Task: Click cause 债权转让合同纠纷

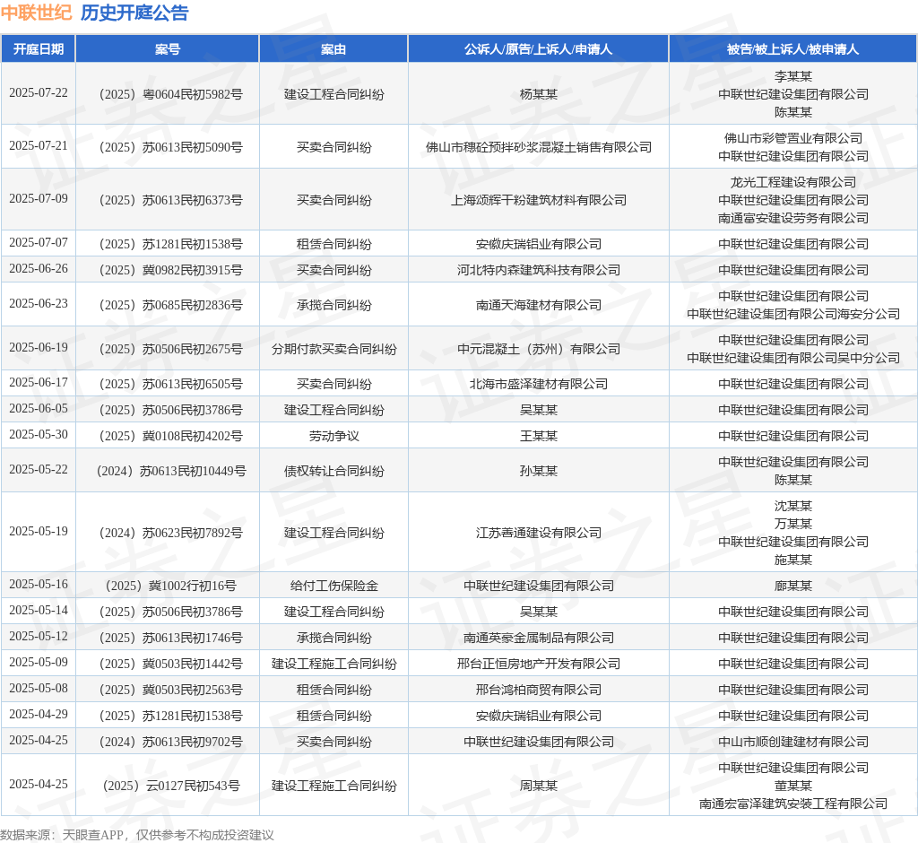Action: click(x=333, y=471)
